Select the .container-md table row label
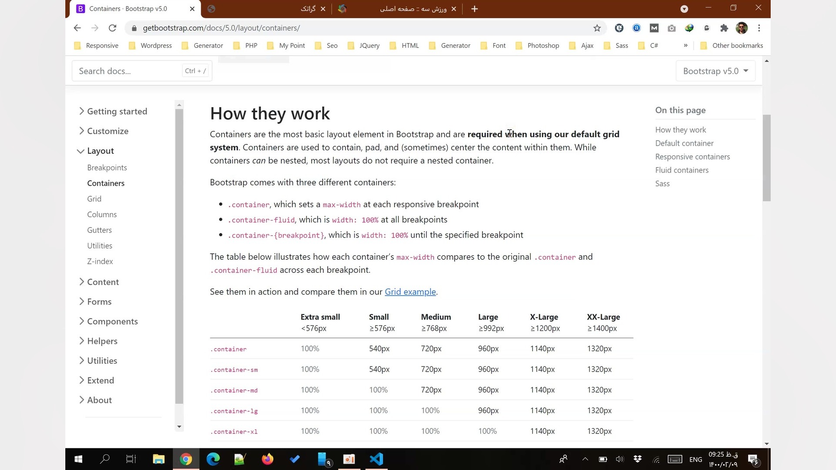This screenshot has width=836, height=470. 234,390
